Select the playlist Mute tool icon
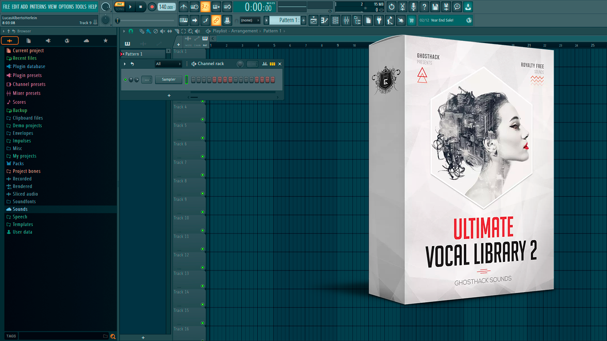The height and width of the screenshot is (341, 607). (x=163, y=31)
